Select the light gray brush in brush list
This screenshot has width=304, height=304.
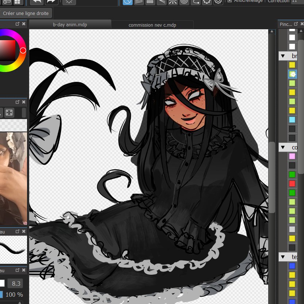[292, 229]
